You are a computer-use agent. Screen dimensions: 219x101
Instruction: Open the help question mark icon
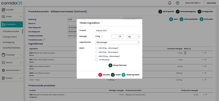coord(177,3)
